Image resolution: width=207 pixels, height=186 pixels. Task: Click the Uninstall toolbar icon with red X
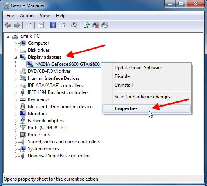pos(95,25)
